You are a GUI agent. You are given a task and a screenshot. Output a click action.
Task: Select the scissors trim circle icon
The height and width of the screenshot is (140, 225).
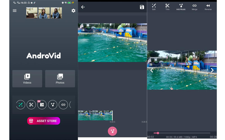31,105
